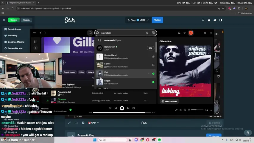This screenshot has height=143, width=254.
Task: Select the Mjuk filter chip
Action: coord(82,72)
